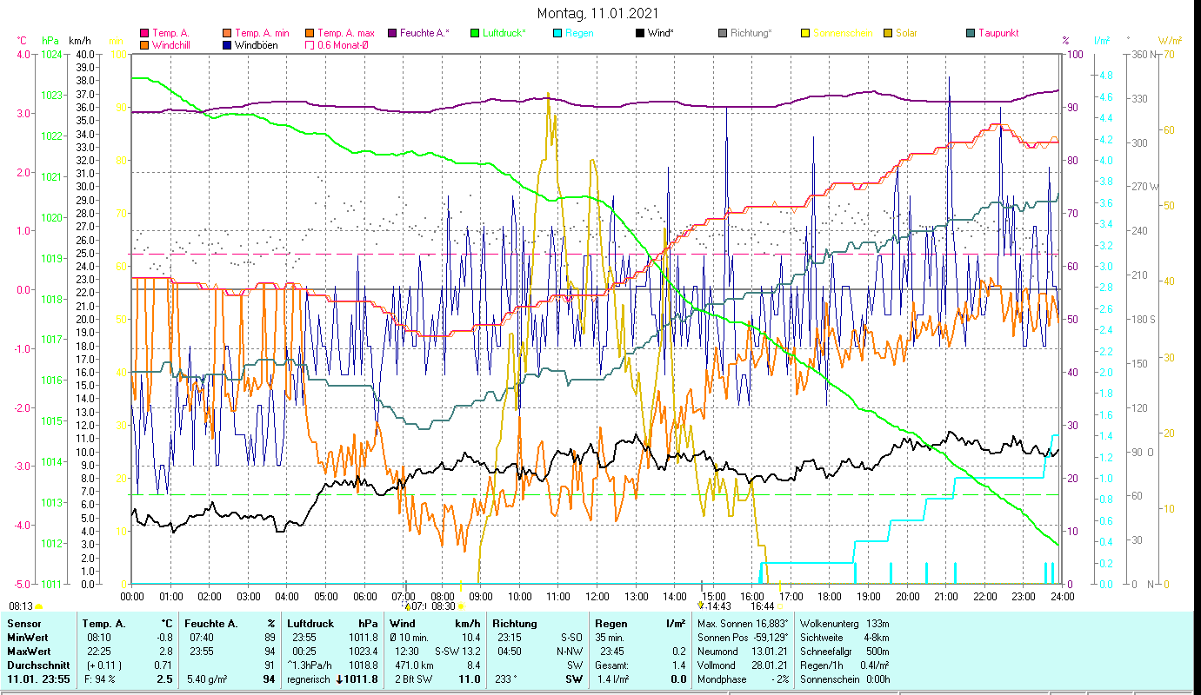Click the orange Windchill legend swatch
This screenshot has width=1201, height=695.
(x=144, y=45)
